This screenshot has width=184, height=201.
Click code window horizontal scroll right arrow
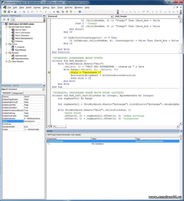178,126
